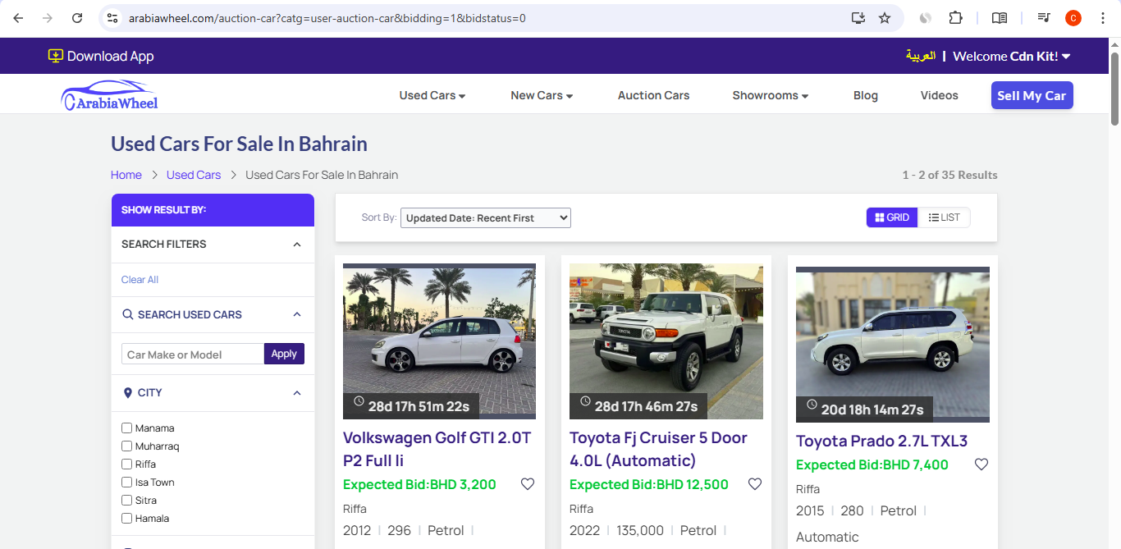Viewport: 1121px width, 549px height.
Task: Check the Manama city checkbox
Action: 127,428
